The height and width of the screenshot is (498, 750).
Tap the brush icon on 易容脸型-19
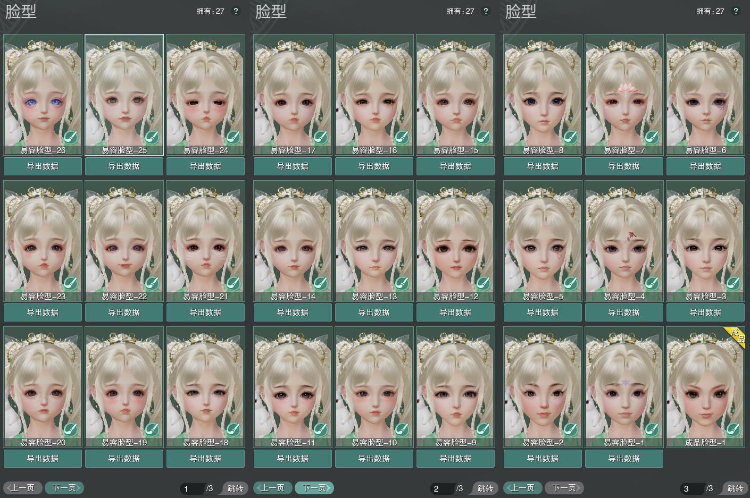tap(152, 429)
